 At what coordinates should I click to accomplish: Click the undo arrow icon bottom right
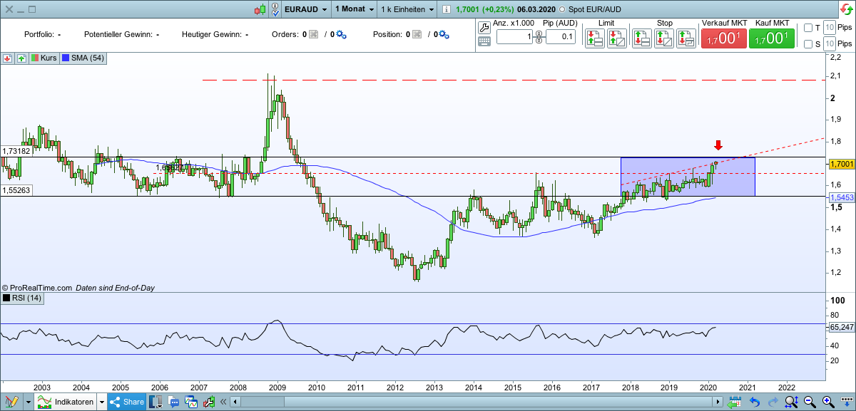coord(754,401)
